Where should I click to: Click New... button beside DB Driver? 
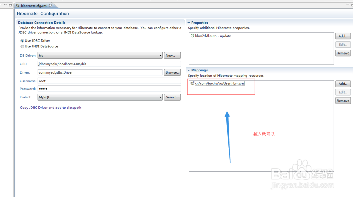(x=172, y=56)
